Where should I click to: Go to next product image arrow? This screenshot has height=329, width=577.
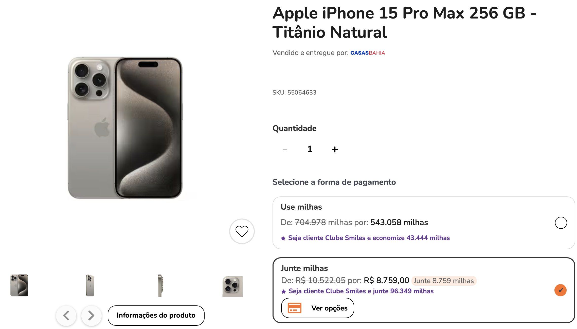[x=91, y=316]
